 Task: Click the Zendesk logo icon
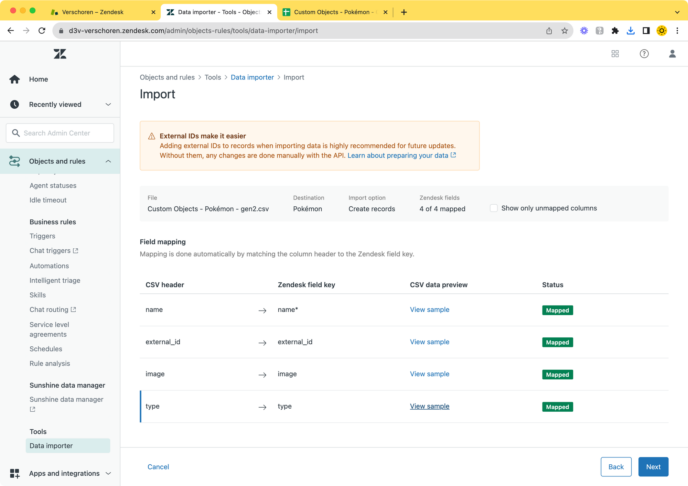pyautogui.click(x=60, y=54)
